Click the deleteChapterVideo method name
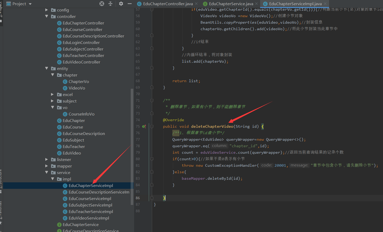Image resolution: width=383 pixels, height=232 pixels. pyautogui.click(x=212, y=126)
